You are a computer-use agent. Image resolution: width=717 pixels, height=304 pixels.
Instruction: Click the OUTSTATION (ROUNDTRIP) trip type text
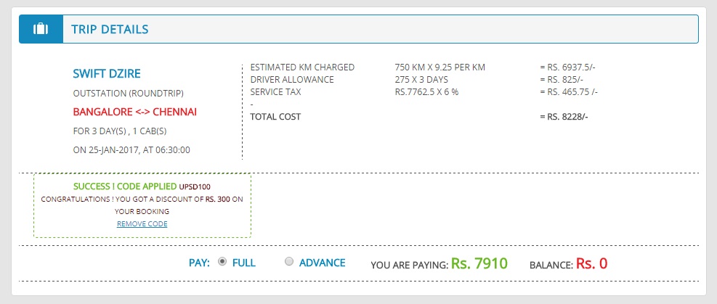pos(128,94)
